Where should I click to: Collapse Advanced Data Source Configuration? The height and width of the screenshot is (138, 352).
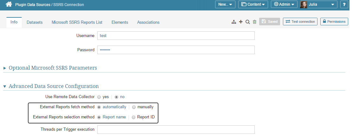coord(54,86)
